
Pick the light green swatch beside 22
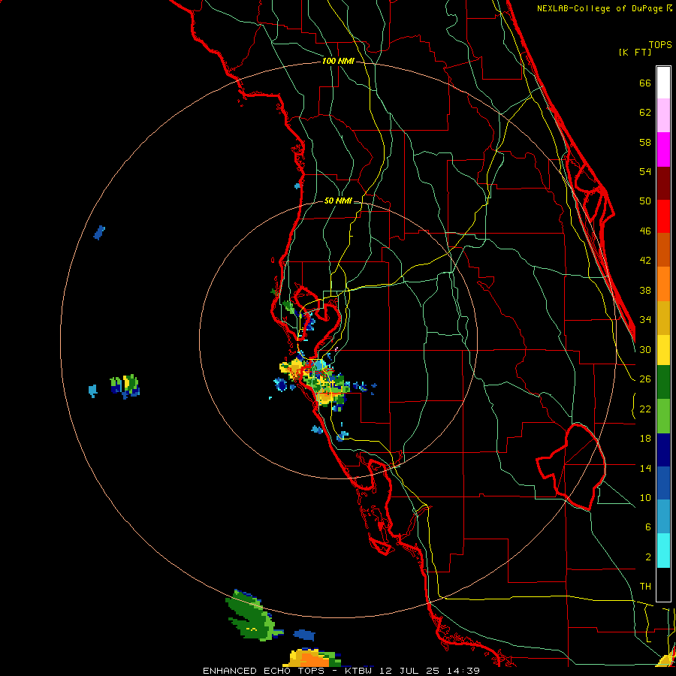pos(663,416)
